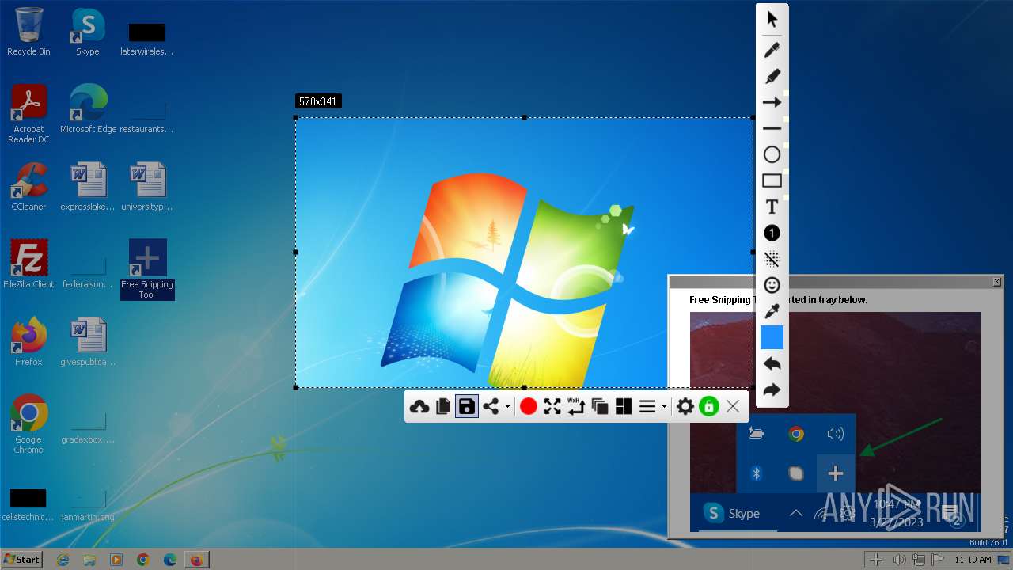Viewport: 1013px width, 570px height.
Task: Expand selection to full screen
Action: pyautogui.click(x=552, y=406)
